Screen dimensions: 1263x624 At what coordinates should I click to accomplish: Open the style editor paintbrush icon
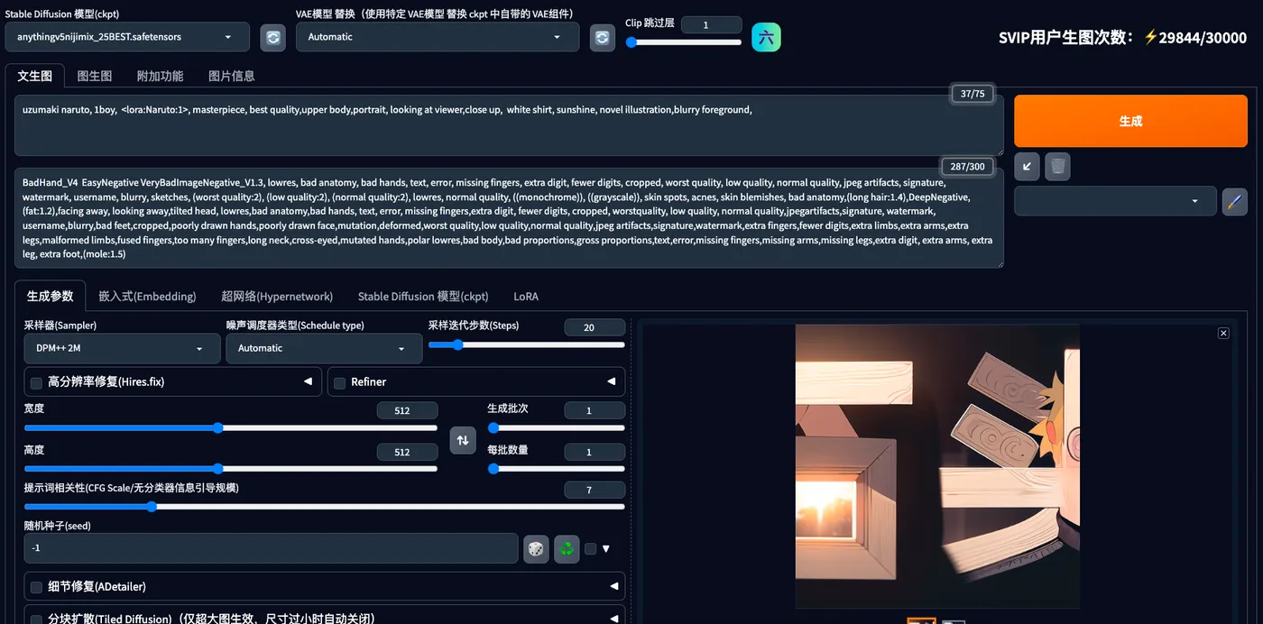pyautogui.click(x=1234, y=201)
